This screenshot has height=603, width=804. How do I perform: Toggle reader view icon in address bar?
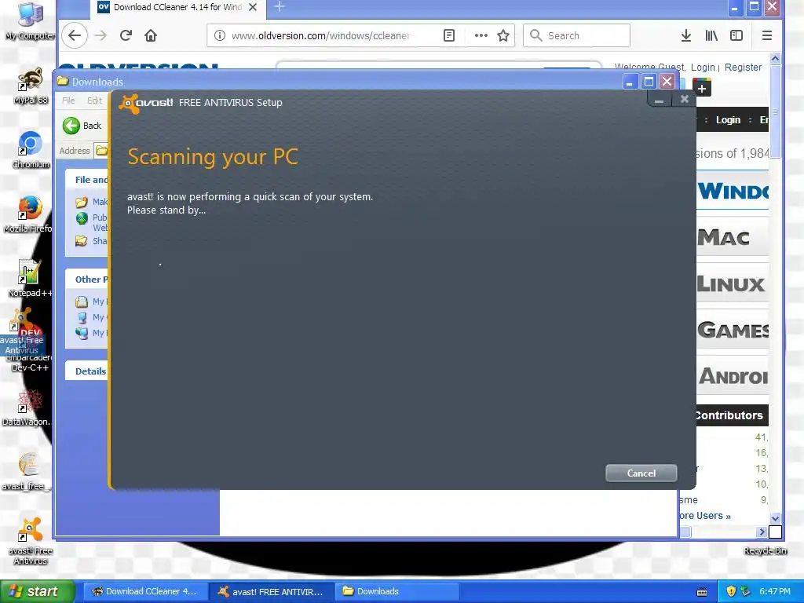tap(448, 35)
